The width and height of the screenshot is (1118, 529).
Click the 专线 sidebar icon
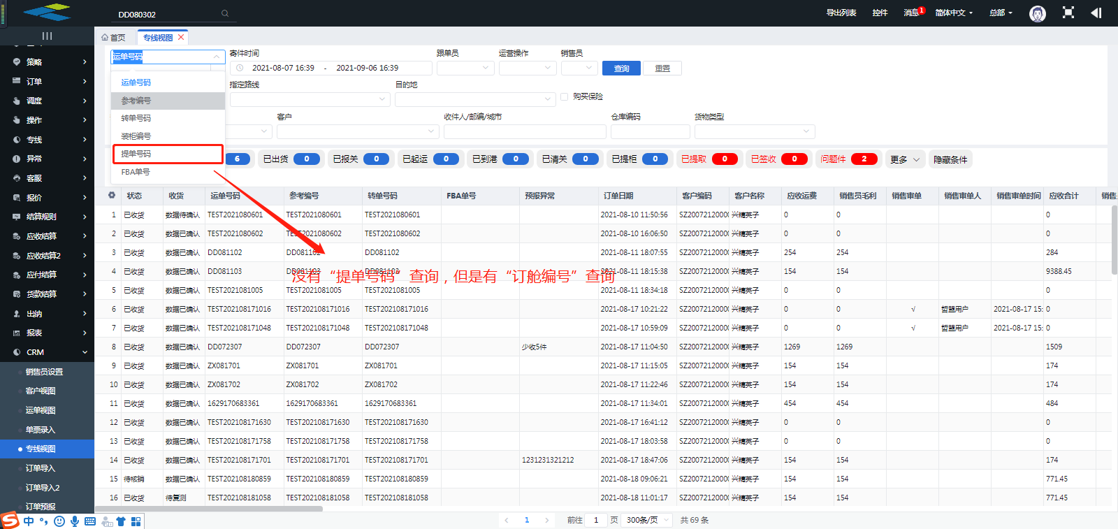[17, 139]
